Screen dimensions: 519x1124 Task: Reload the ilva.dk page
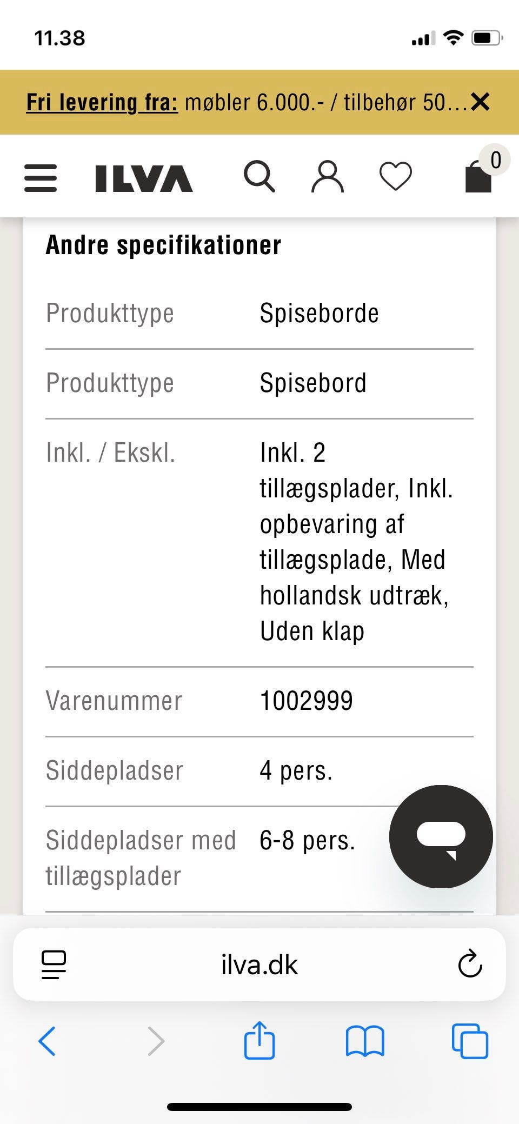coord(470,966)
